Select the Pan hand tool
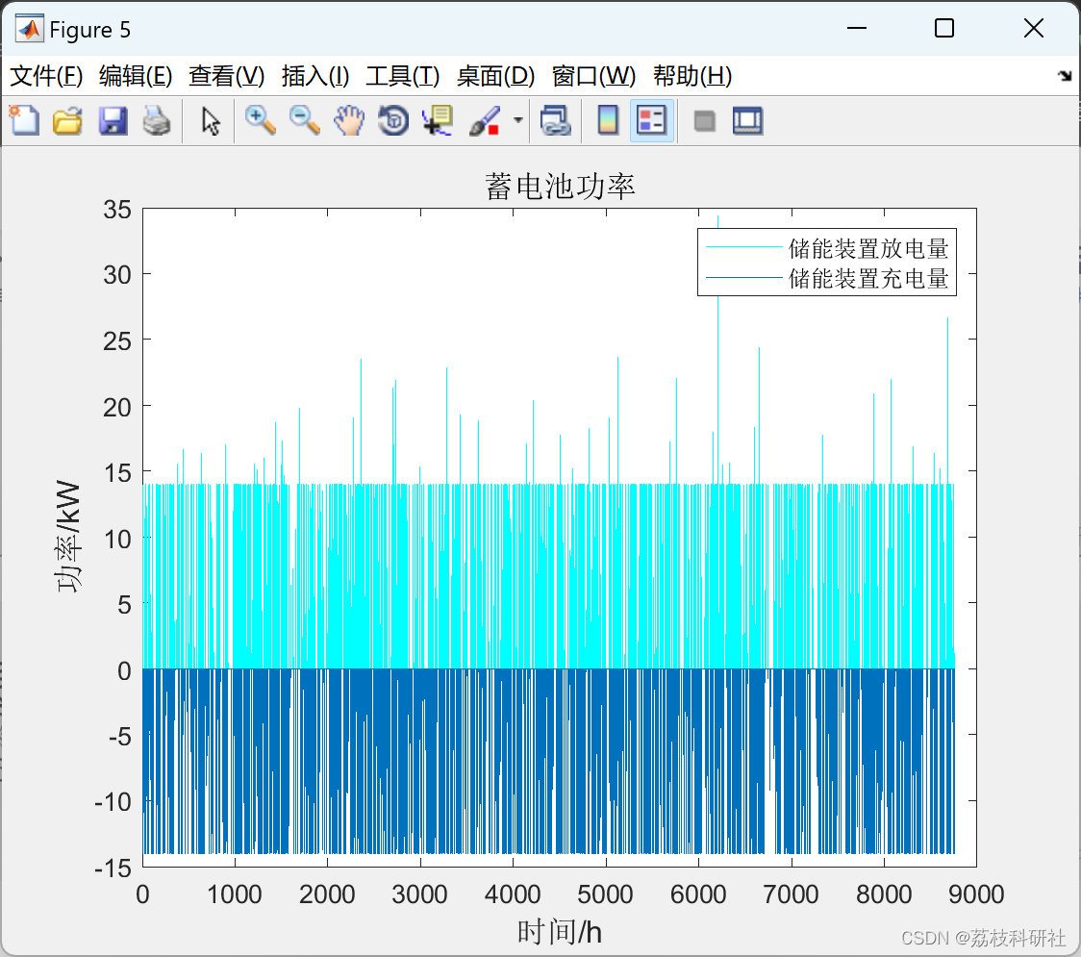The height and width of the screenshot is (957, 1081). 349,120
